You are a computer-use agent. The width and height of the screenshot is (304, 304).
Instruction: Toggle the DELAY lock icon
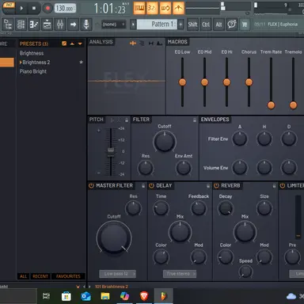208,186
